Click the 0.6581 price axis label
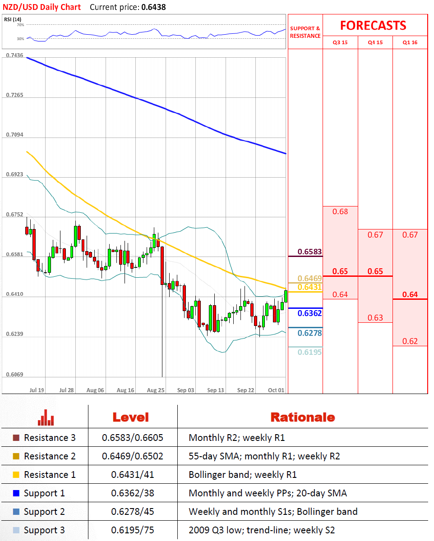Viewport: 434px width, 541px height. click(x=15, y=254)
